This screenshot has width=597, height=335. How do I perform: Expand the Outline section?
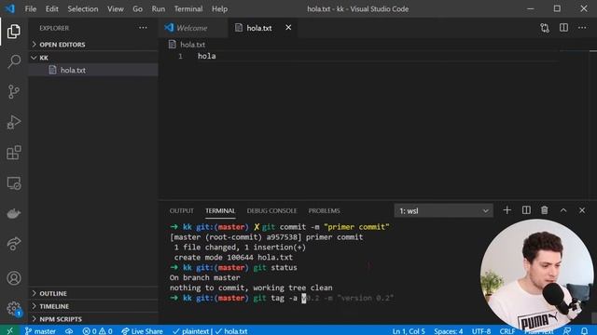[93, 293]
